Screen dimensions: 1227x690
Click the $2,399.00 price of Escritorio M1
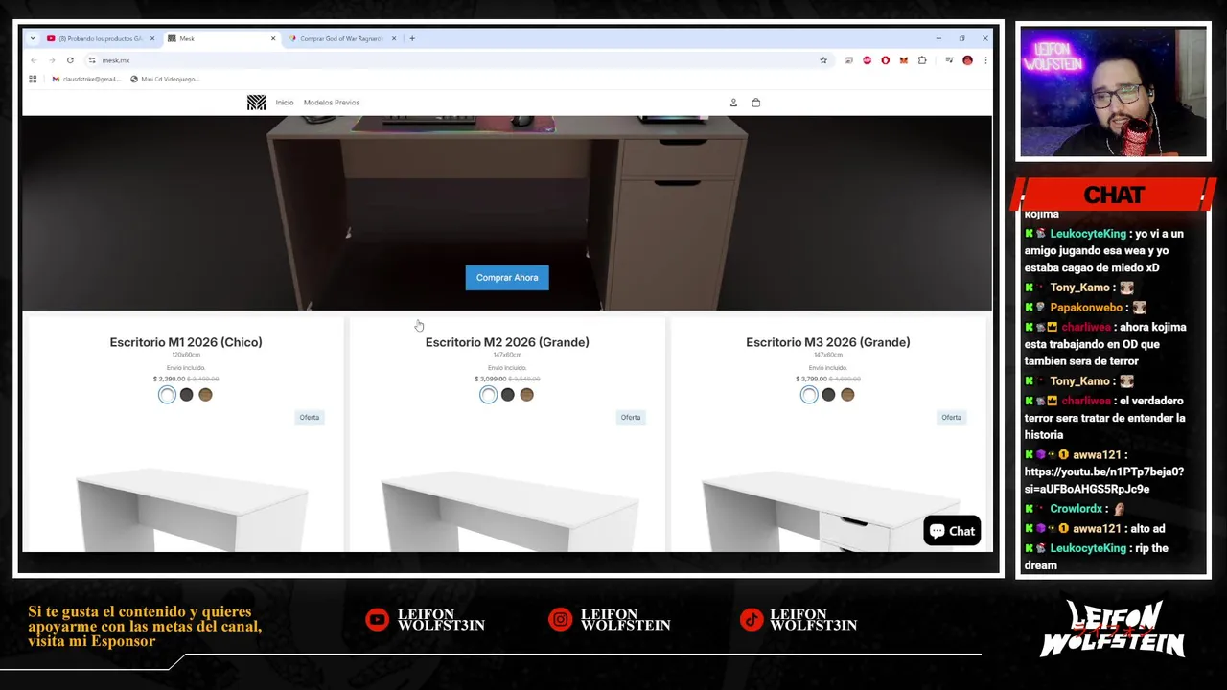[169, 379]
